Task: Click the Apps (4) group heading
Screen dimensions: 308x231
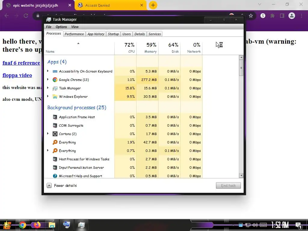Action: click(x=57, y=62)
